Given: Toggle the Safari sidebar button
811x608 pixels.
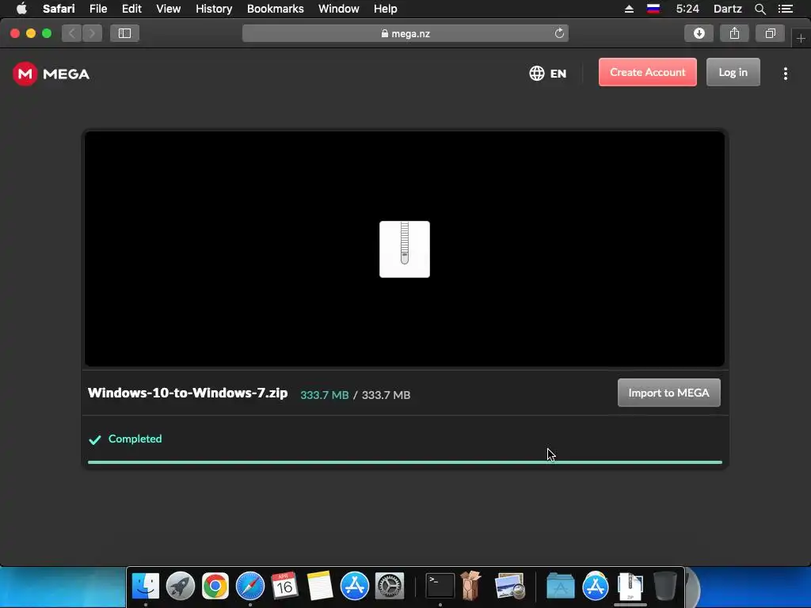Looking at the screenshot, I should coord(124,33).
